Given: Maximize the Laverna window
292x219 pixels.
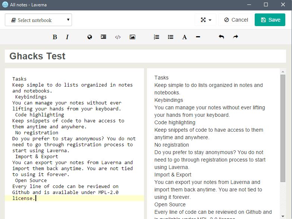Looking at the screenshot, I should [x=266, y=4].
